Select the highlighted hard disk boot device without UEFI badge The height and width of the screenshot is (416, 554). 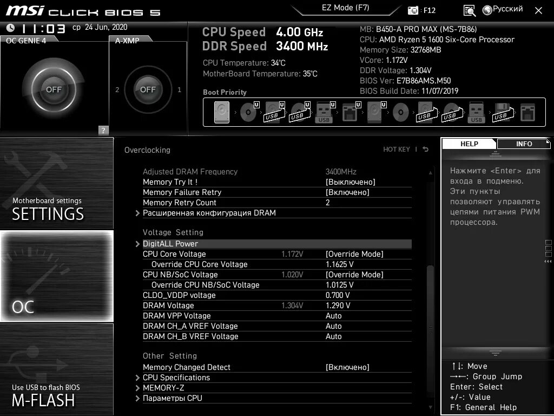(221, 112)
